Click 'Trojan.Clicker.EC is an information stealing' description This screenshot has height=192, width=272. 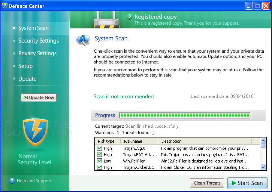point(205,167)
